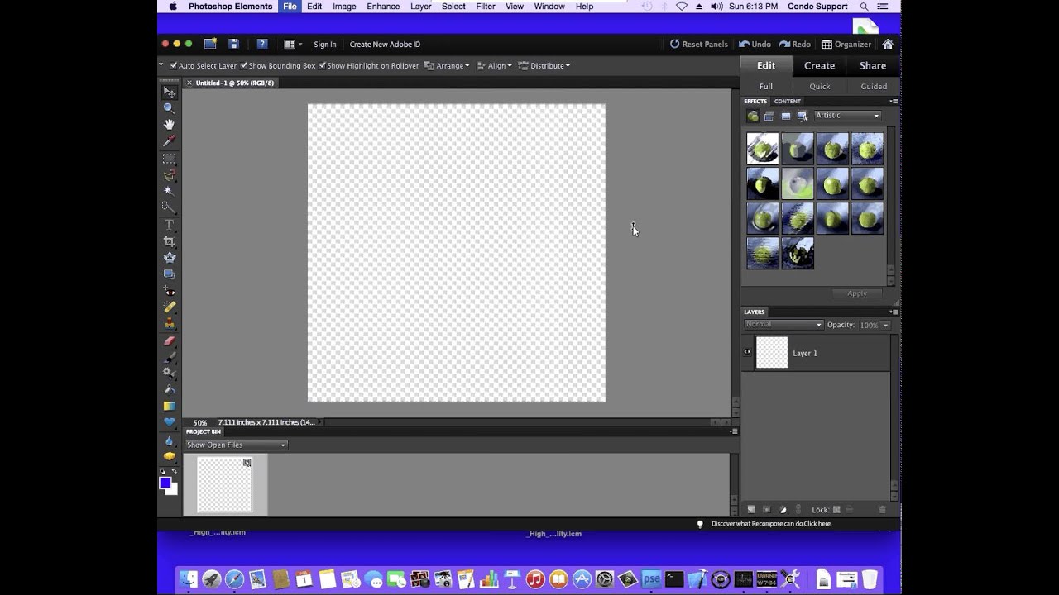Click the Reset Panels button
Screen dimensions: 1059x595
tap(699, 44)
